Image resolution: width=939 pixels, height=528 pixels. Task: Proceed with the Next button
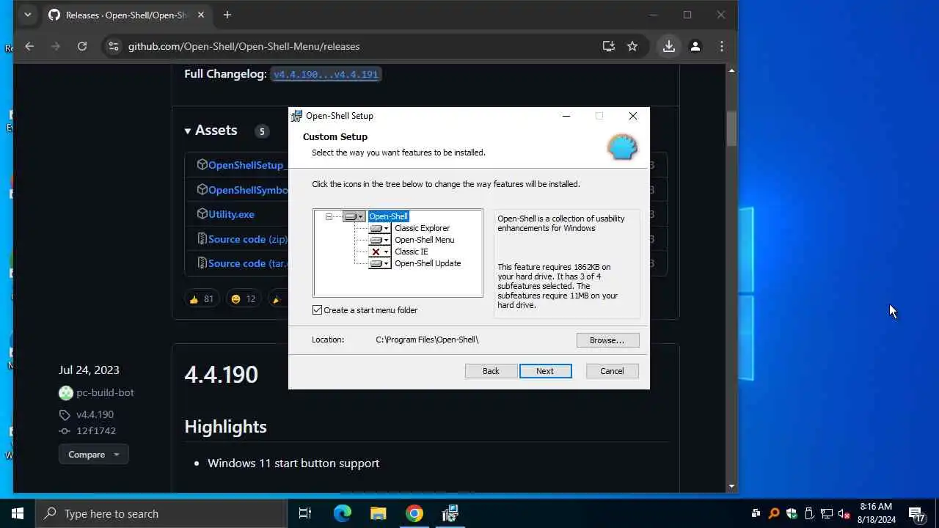pyautogui.click(x=545, y=371)
